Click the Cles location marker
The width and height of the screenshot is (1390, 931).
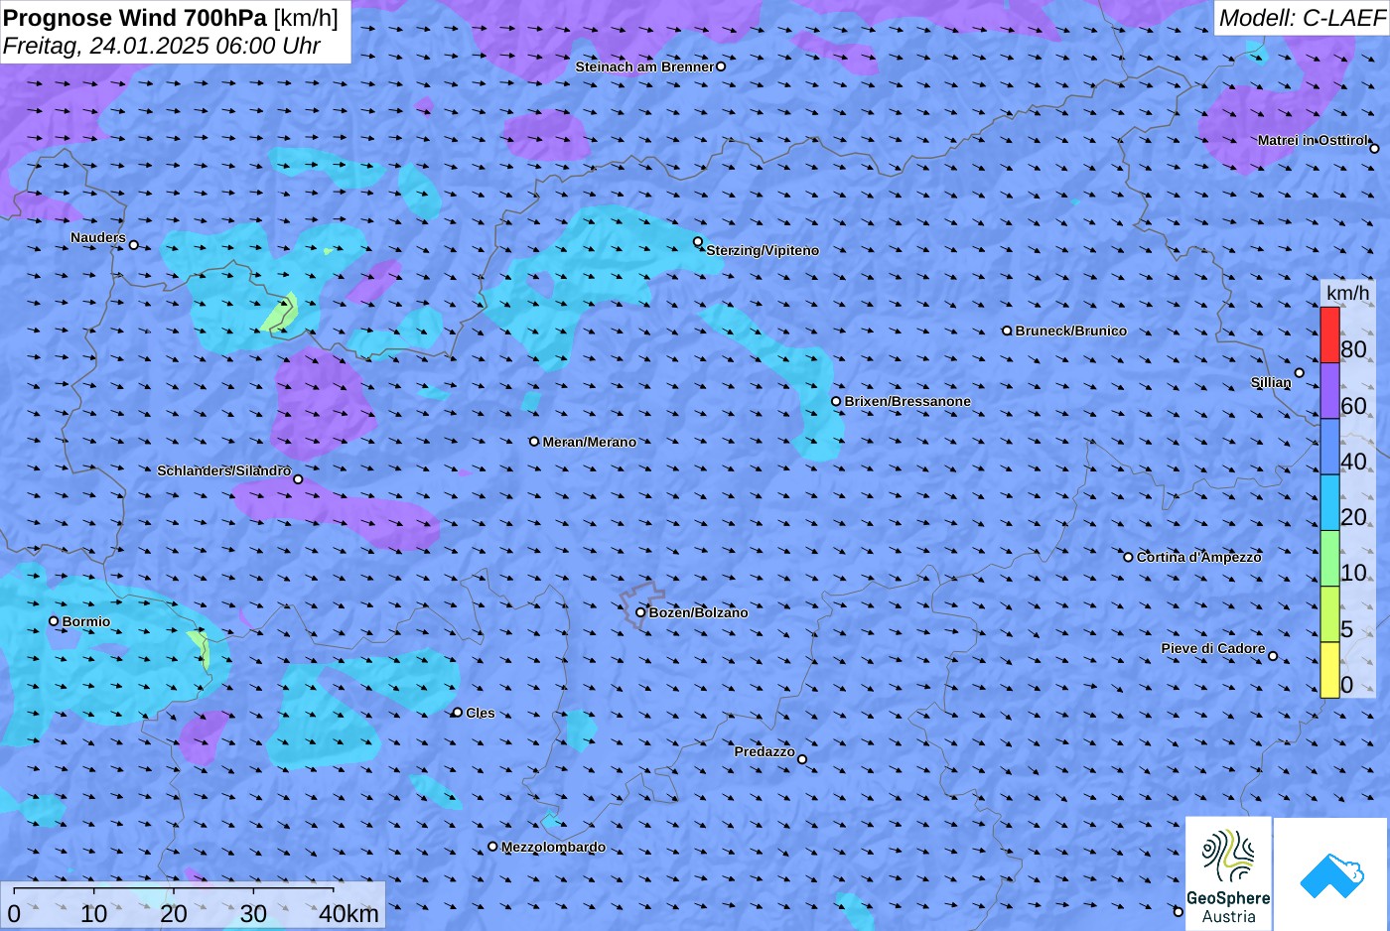(457, 712)
